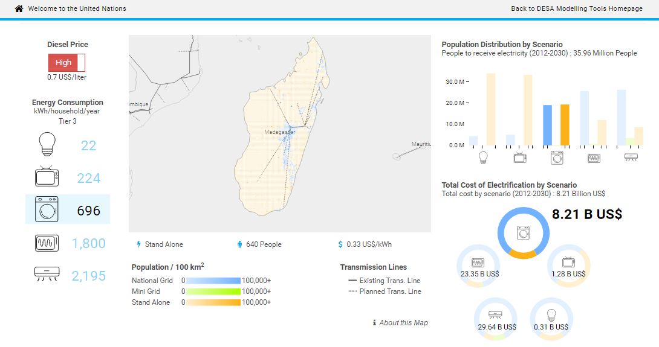Open Back to DESA Modelling Tools Homepage
This screenshot has height=347, width=659.
[577, 9]
